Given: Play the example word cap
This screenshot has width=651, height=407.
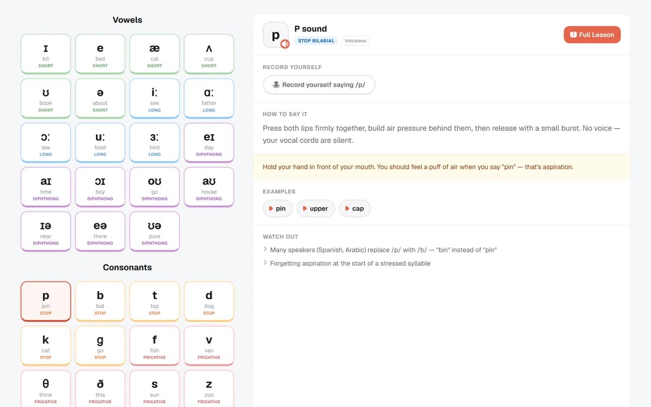Looking at the screenshot, I should click(x=355, y=208).
